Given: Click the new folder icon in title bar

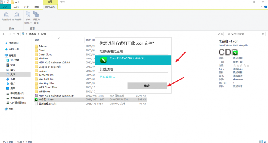Looking at the screenshot, I should click(x=12, y=2).
